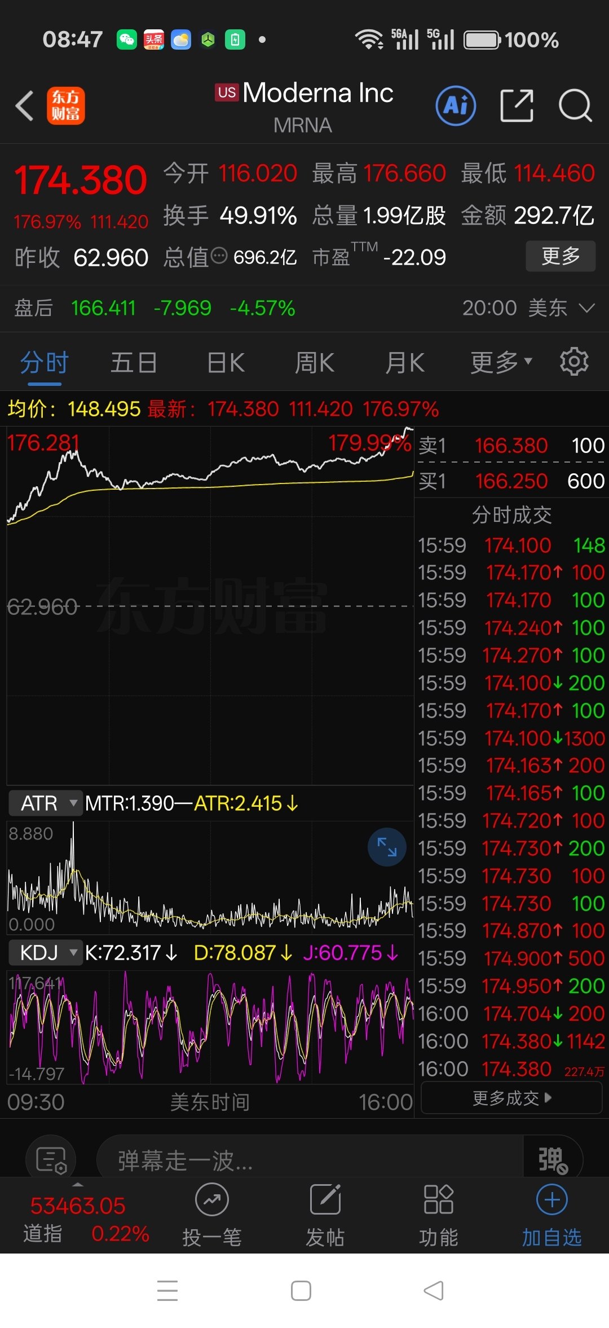Viewport: 609px width, 1328px height.
Task: Tap the Android home square button
Action: [x=301, y=1291]
